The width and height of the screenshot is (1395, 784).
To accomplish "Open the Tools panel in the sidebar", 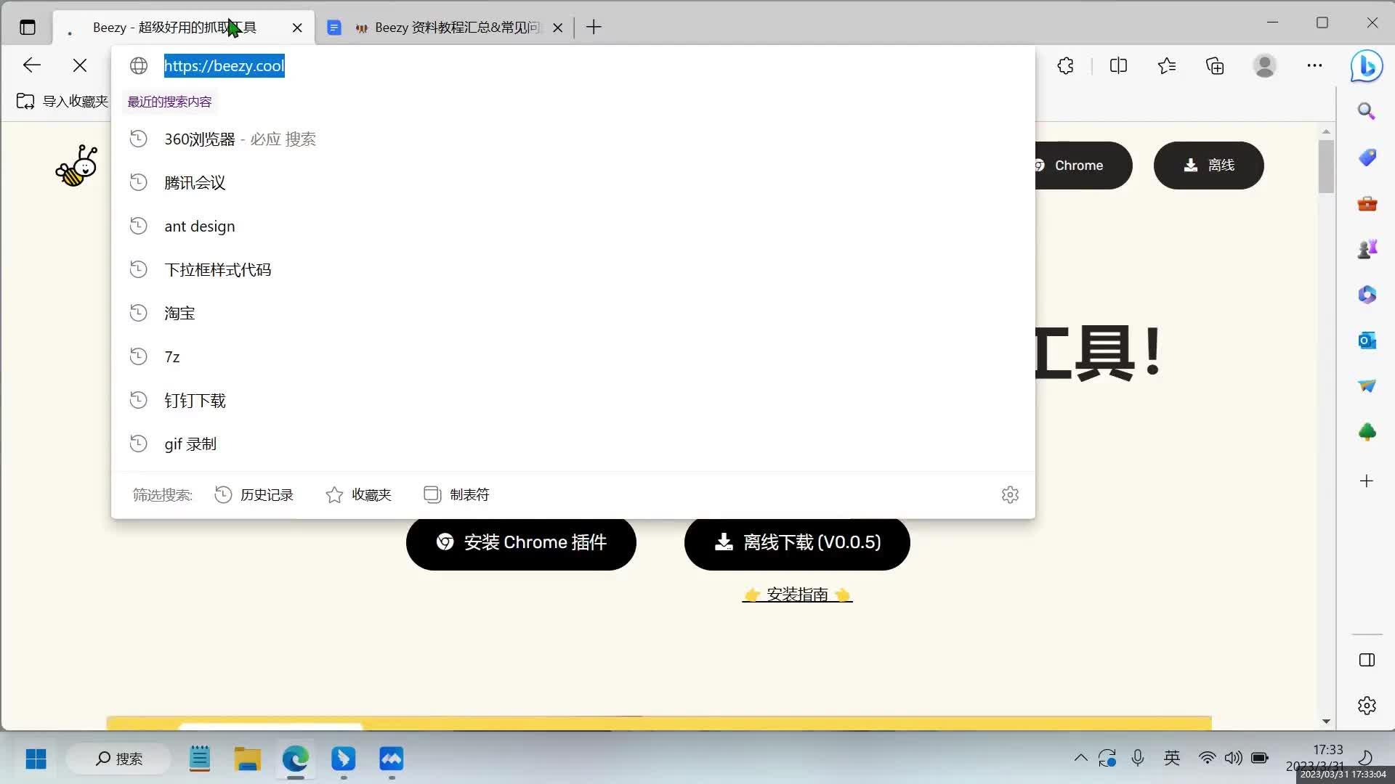I will coord(1367,204).
